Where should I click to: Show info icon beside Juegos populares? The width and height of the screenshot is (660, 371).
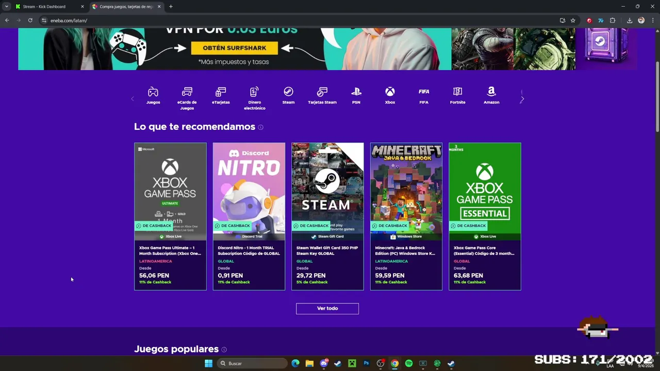224,349
